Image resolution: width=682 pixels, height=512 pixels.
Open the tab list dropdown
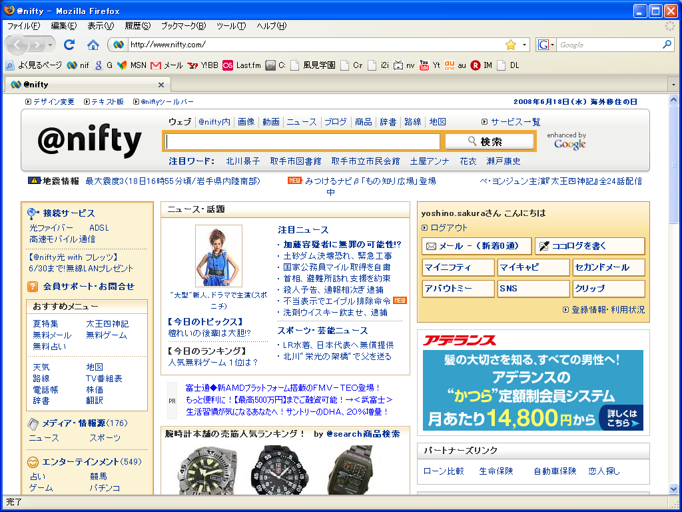[x=674, y=85]
